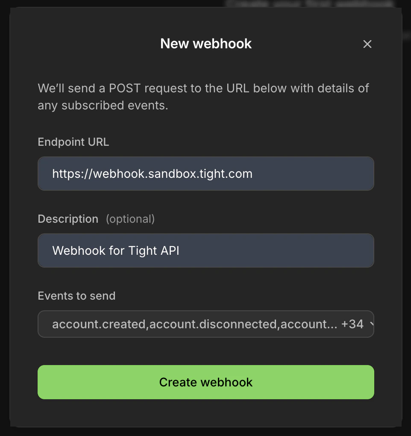The image size is (411, 436).
Task: Expand the events list chevron
Action: pyautogui.click(x=372, y=324)
